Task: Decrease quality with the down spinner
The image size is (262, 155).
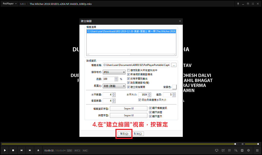Action: point(116,80)
